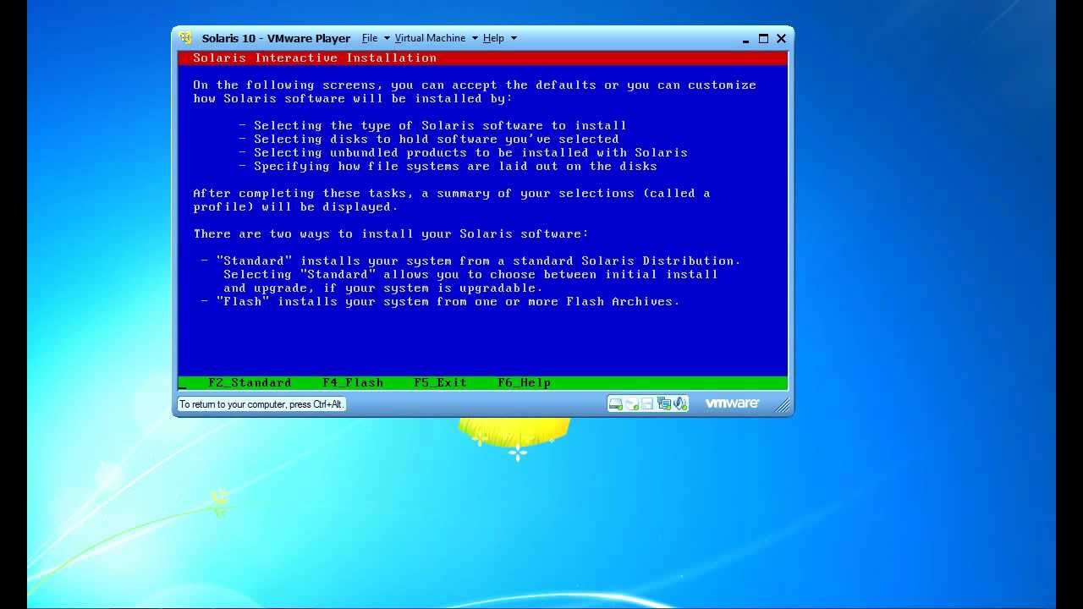Open the File menu in VMware Player
This screenshot has height=609, width=1083.
pyautogui.click(x=370, y=38)
